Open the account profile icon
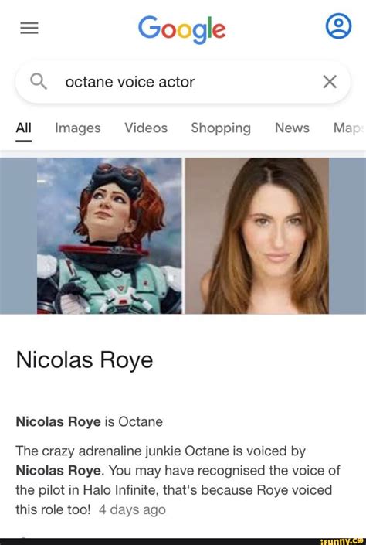 [338, 26]
